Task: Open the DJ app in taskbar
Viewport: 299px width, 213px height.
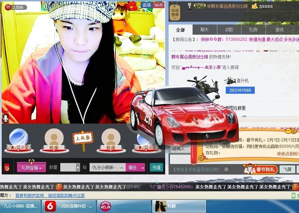Action: 124,206
